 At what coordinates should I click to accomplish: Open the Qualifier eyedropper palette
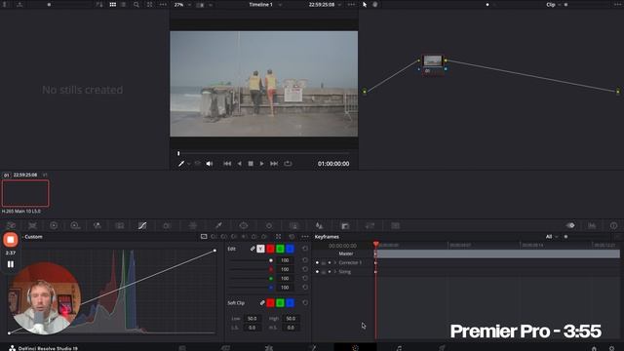pos(218,225)
